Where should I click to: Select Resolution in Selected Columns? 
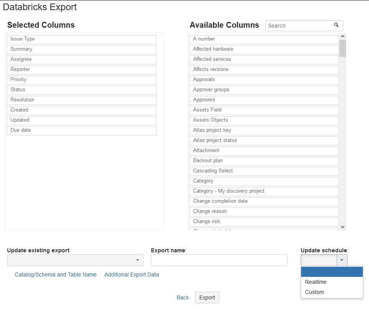(x=82, y=100)
